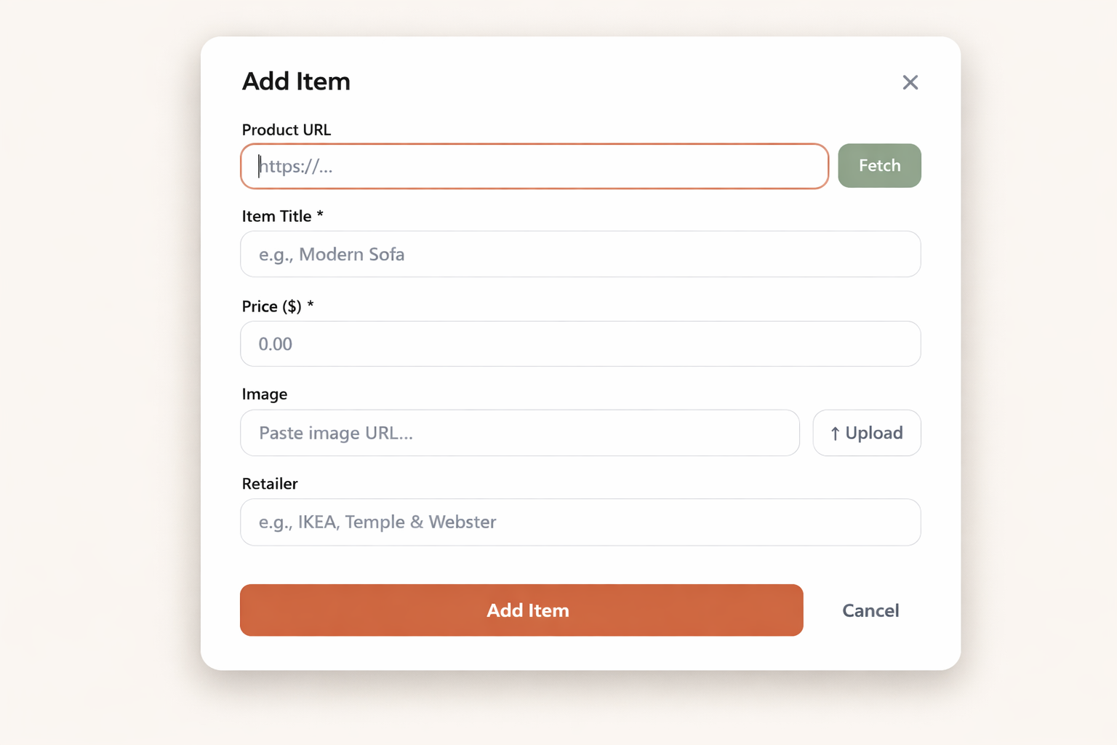This screenshot has height=745, width=1117.
Task: Submit with the orange Add Item button
Action: (521, 610)
